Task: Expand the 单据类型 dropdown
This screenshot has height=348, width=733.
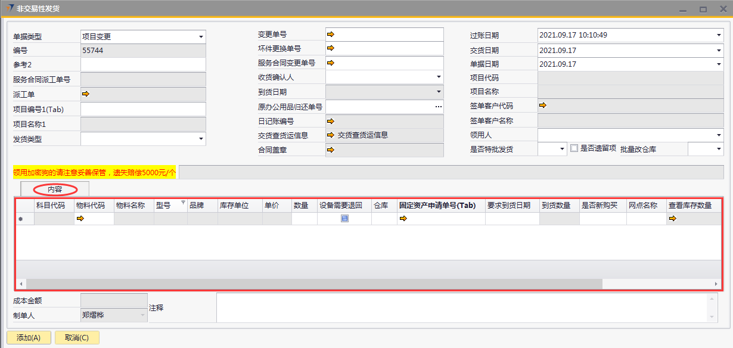Action: (201, 37)
